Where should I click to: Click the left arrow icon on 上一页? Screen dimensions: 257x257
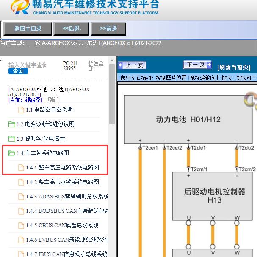[x=121, y=65]
